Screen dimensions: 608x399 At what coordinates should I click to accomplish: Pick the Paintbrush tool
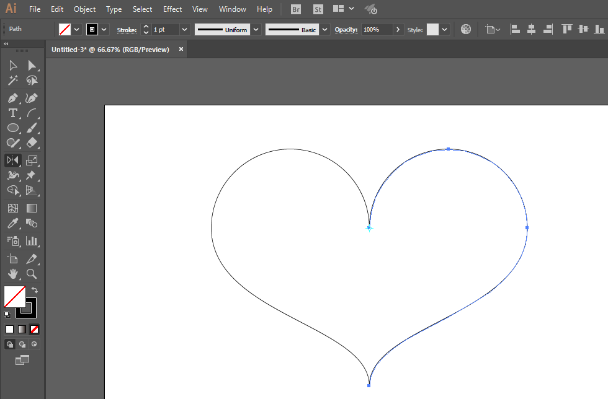click(32, 128)
